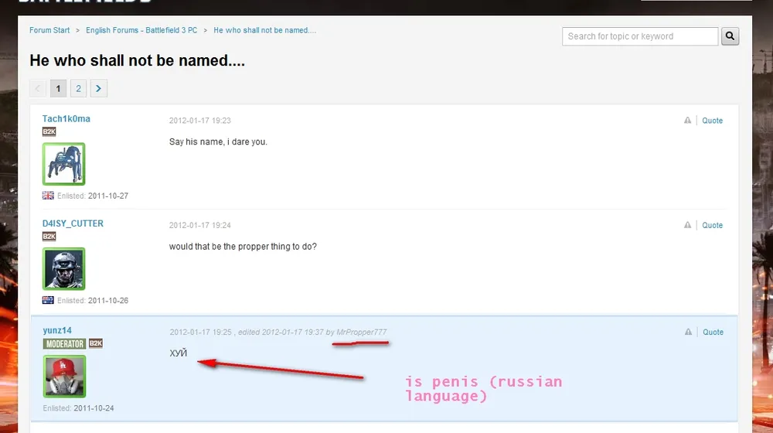773x433 pixels.
Task: Quote yunz14's post
Action: [x=713, y=332]
